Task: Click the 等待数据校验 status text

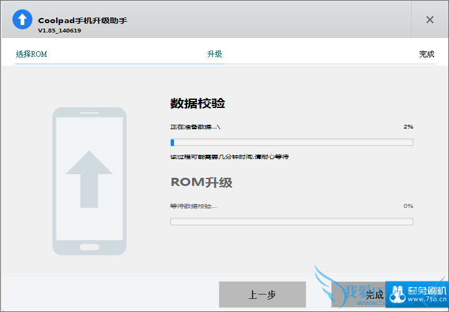Action: coord(193,206)
